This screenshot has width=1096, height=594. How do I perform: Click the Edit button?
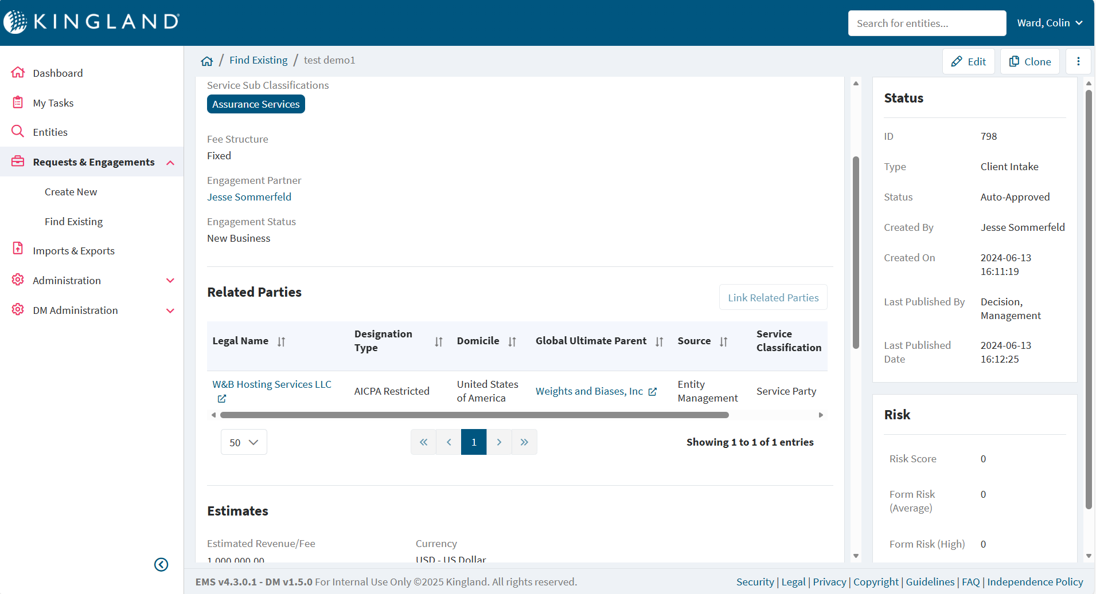969,61
